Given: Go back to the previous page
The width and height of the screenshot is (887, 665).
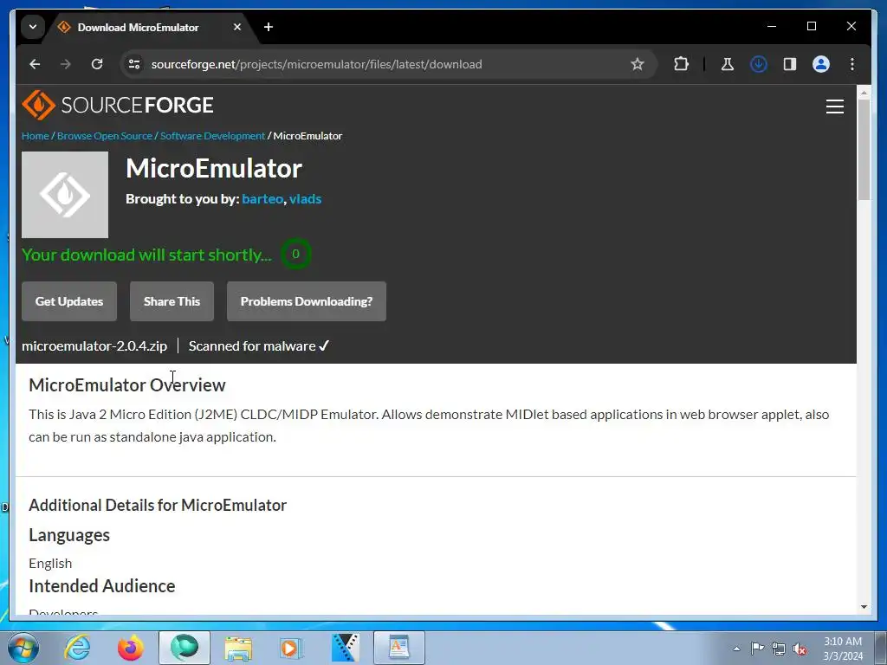Looking at the screenshot, I should (35, 64).
